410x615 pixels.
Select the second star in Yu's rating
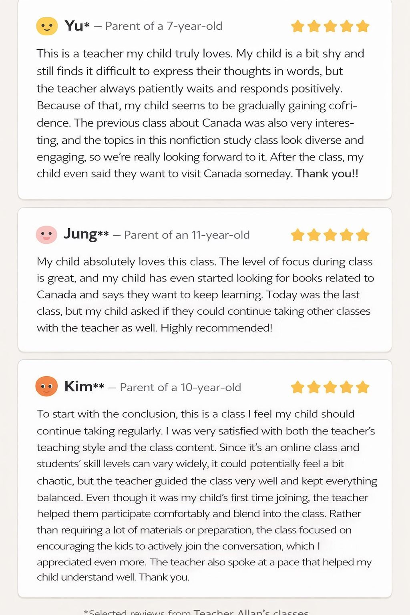pos(314,26)
